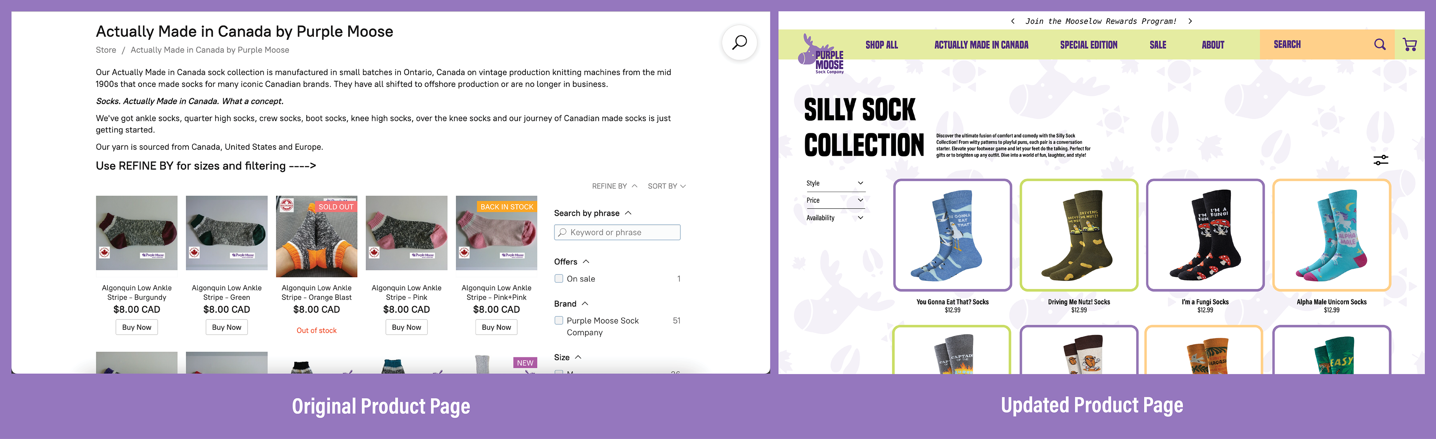
Task: Click the Keyword or phrase field
Action: pos(617,233)
